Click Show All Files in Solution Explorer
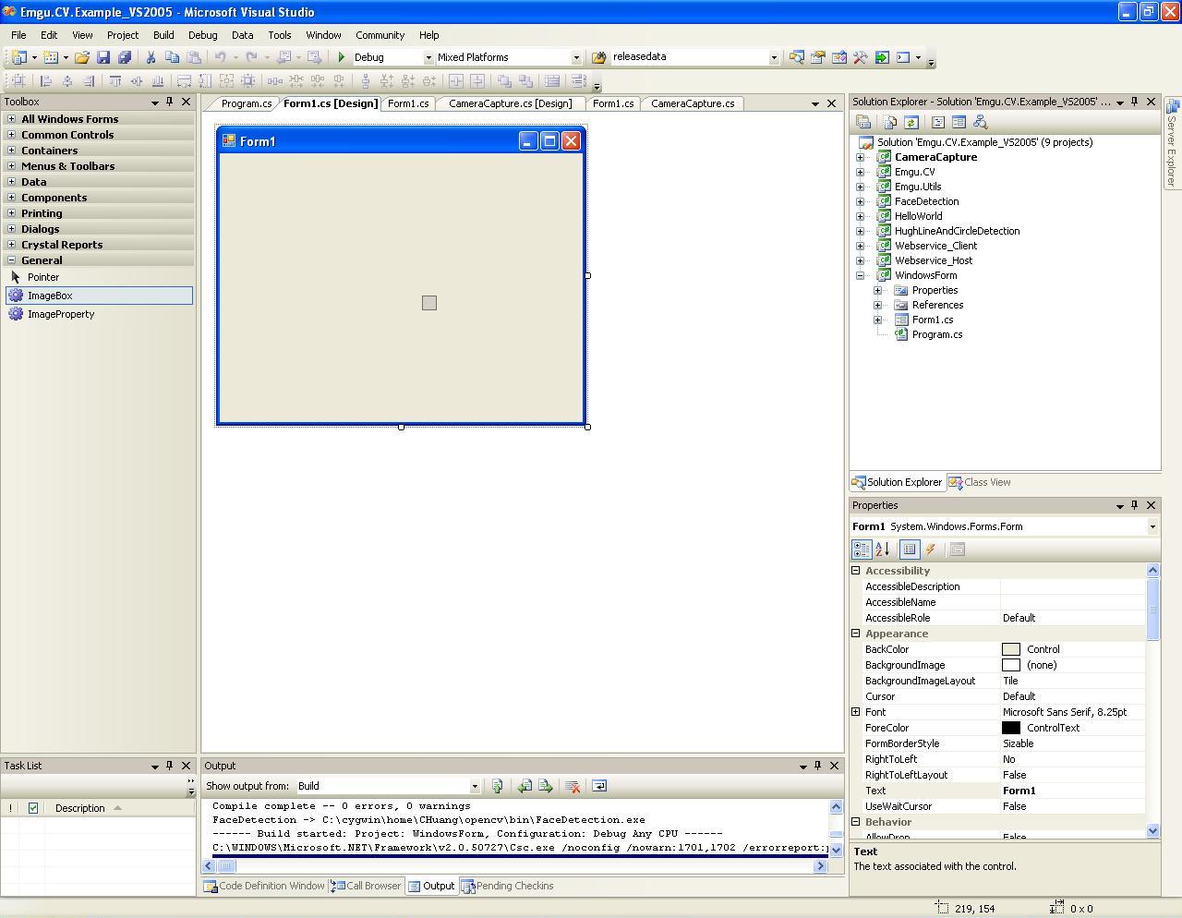Viewport: 1182px width, 918px height. [890, 122]
